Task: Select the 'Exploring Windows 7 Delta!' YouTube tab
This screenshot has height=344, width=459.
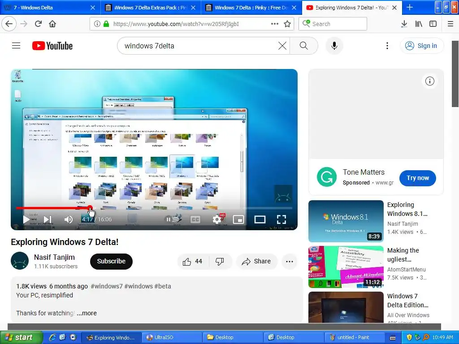Action: click(348, 7)
